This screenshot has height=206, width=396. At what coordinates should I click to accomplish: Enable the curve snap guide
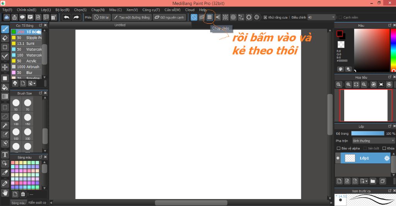241,17
